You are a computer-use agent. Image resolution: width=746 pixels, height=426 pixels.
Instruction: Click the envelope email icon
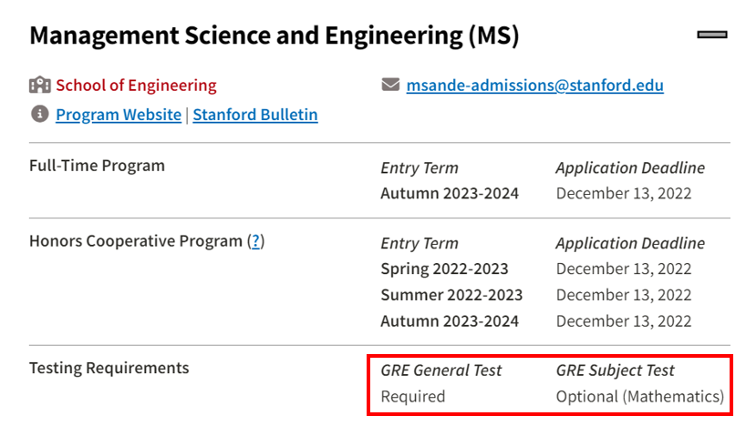(x=390, y=85)
